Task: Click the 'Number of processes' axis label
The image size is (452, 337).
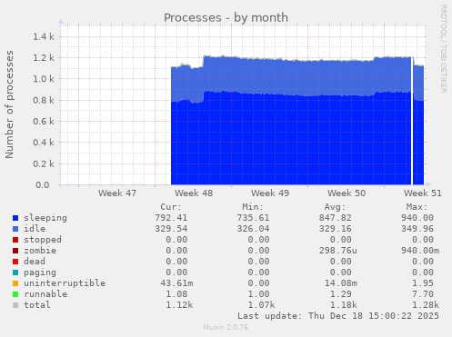Action: pos(9,104)
